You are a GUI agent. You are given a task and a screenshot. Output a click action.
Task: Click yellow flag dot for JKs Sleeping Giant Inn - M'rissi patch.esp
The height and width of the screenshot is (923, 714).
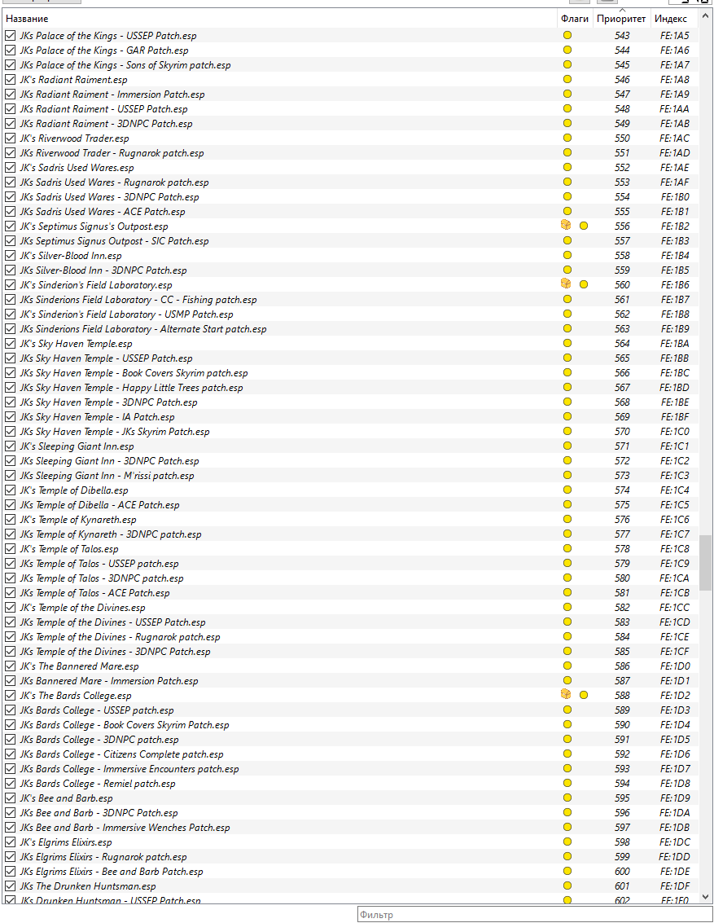[x=567, y=475]
